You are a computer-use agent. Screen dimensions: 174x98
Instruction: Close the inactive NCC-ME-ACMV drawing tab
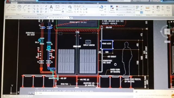pos(45,17)
